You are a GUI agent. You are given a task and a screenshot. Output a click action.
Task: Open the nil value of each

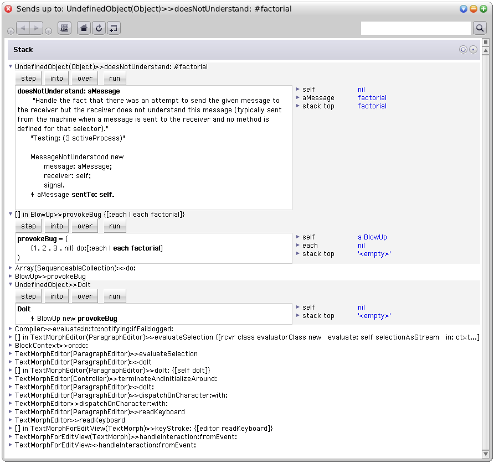(362, 246)
